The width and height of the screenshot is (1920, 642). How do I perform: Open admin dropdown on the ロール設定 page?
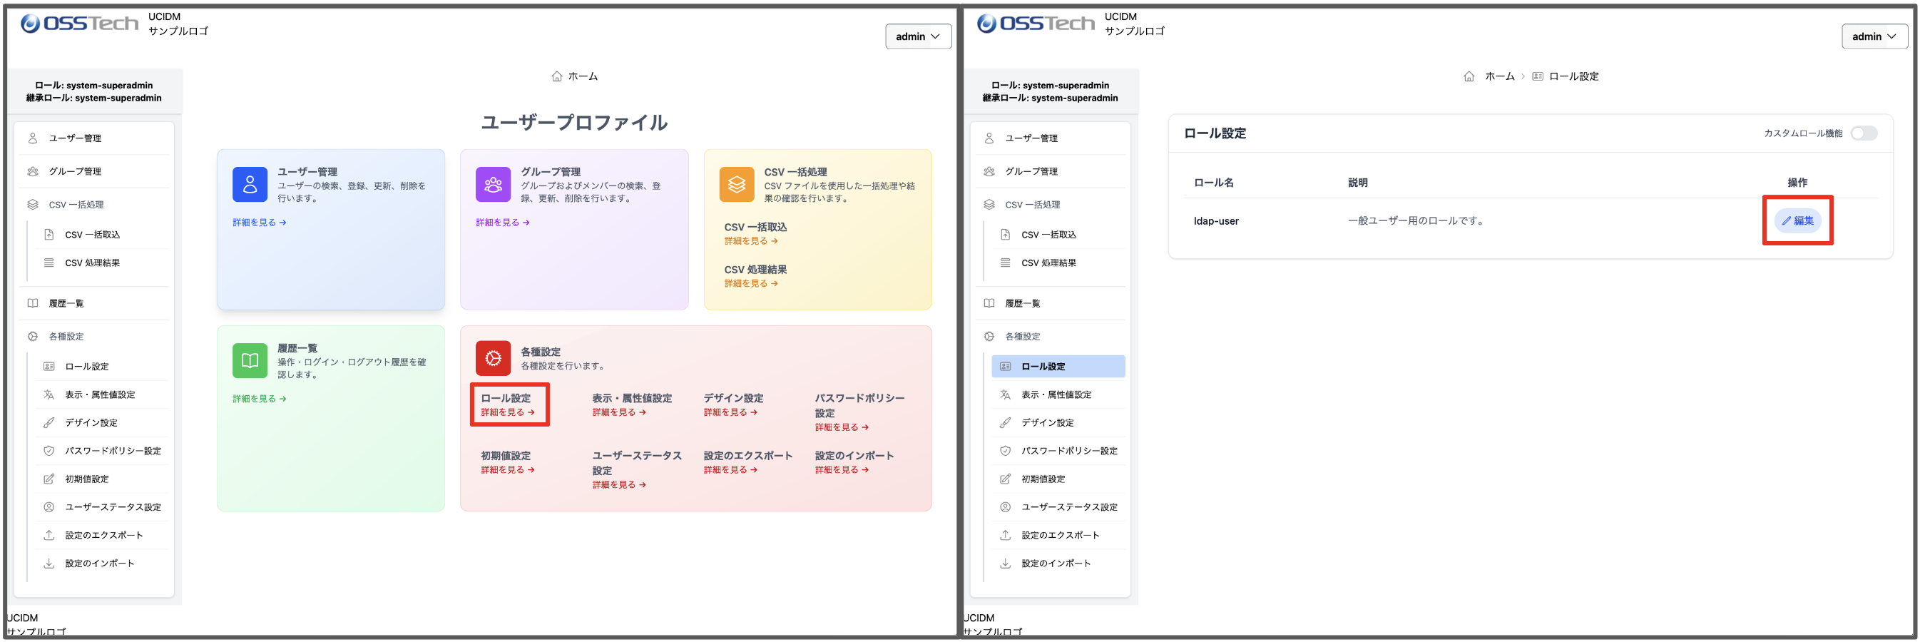click(1874, 36)
